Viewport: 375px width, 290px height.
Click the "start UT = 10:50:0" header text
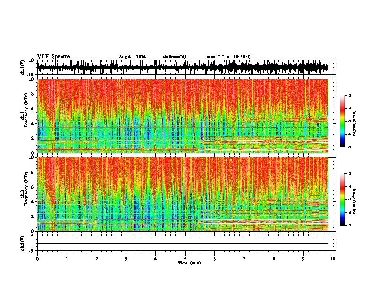[x=229, y=57]
